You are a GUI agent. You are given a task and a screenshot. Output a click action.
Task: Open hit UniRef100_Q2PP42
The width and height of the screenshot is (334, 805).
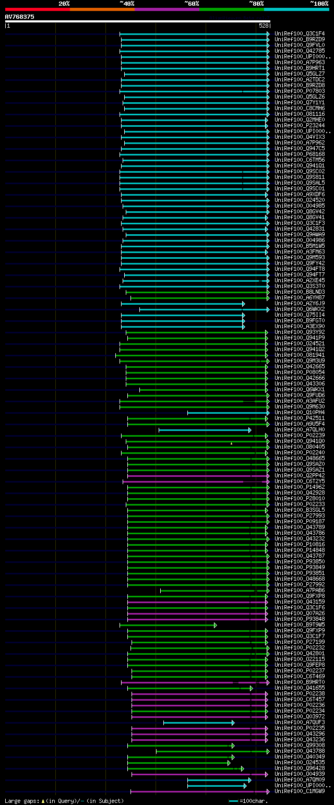pos(300,475)
